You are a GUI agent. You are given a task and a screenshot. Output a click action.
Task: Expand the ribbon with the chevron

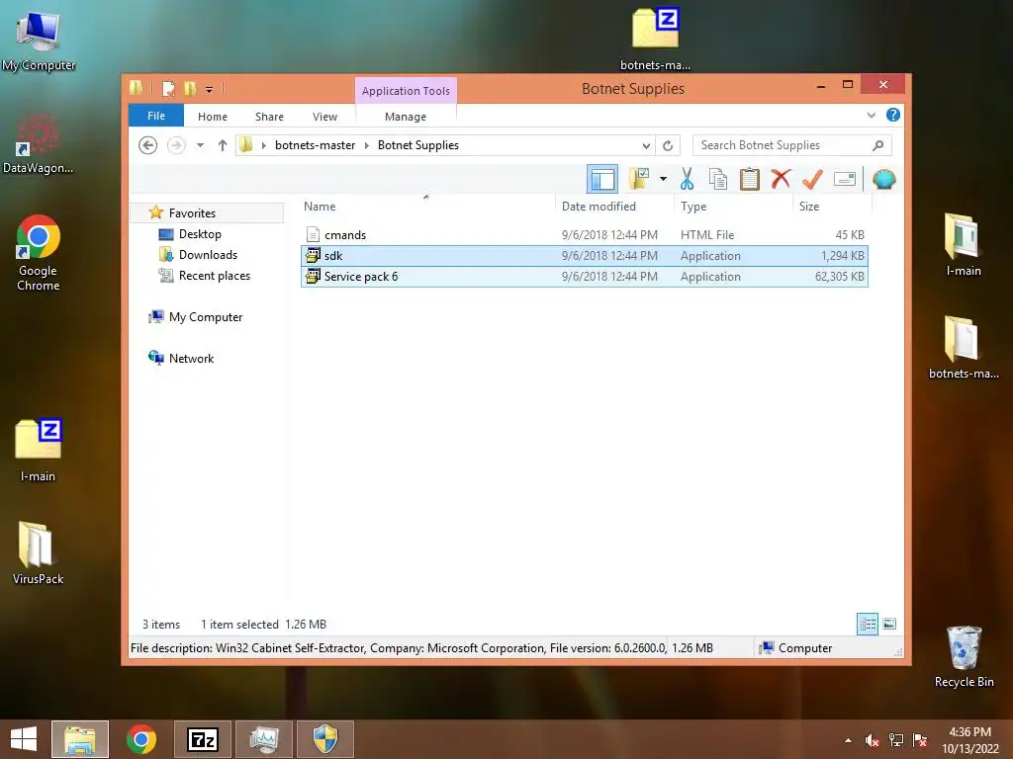[871, 115]
